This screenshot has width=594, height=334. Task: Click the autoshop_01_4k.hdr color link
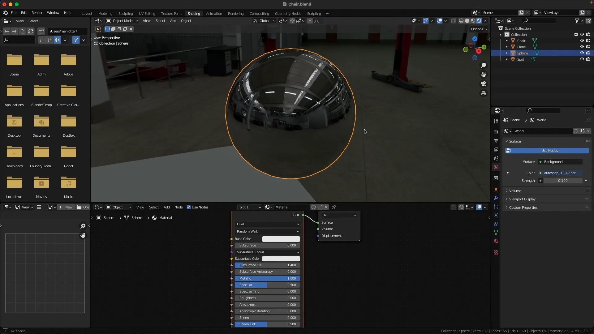coord(560,173)
